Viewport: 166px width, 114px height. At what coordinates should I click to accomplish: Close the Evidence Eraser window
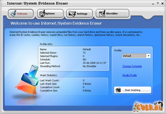[162, 4]
